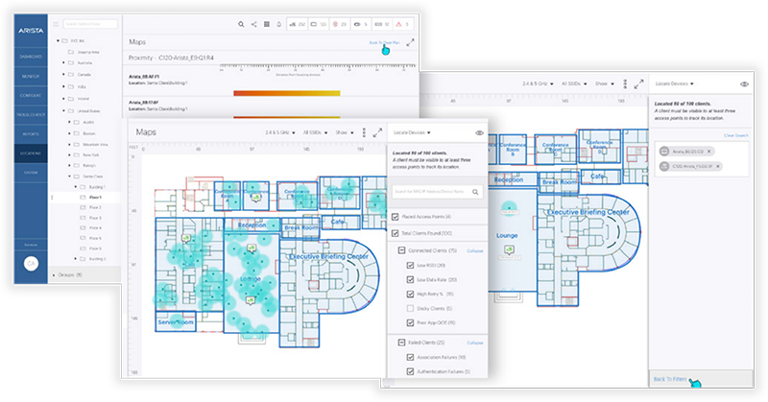This screenshot has width=768, height=402.
Task: Uncheck Low RSSI checkbox
Action: coord(411,266)
